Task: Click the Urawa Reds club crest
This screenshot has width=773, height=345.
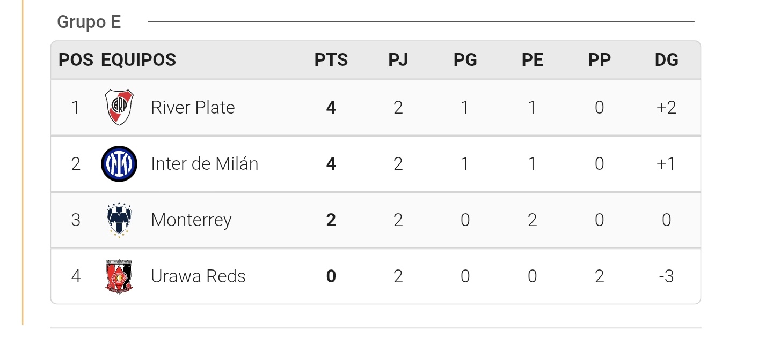Action: [119, 276]
